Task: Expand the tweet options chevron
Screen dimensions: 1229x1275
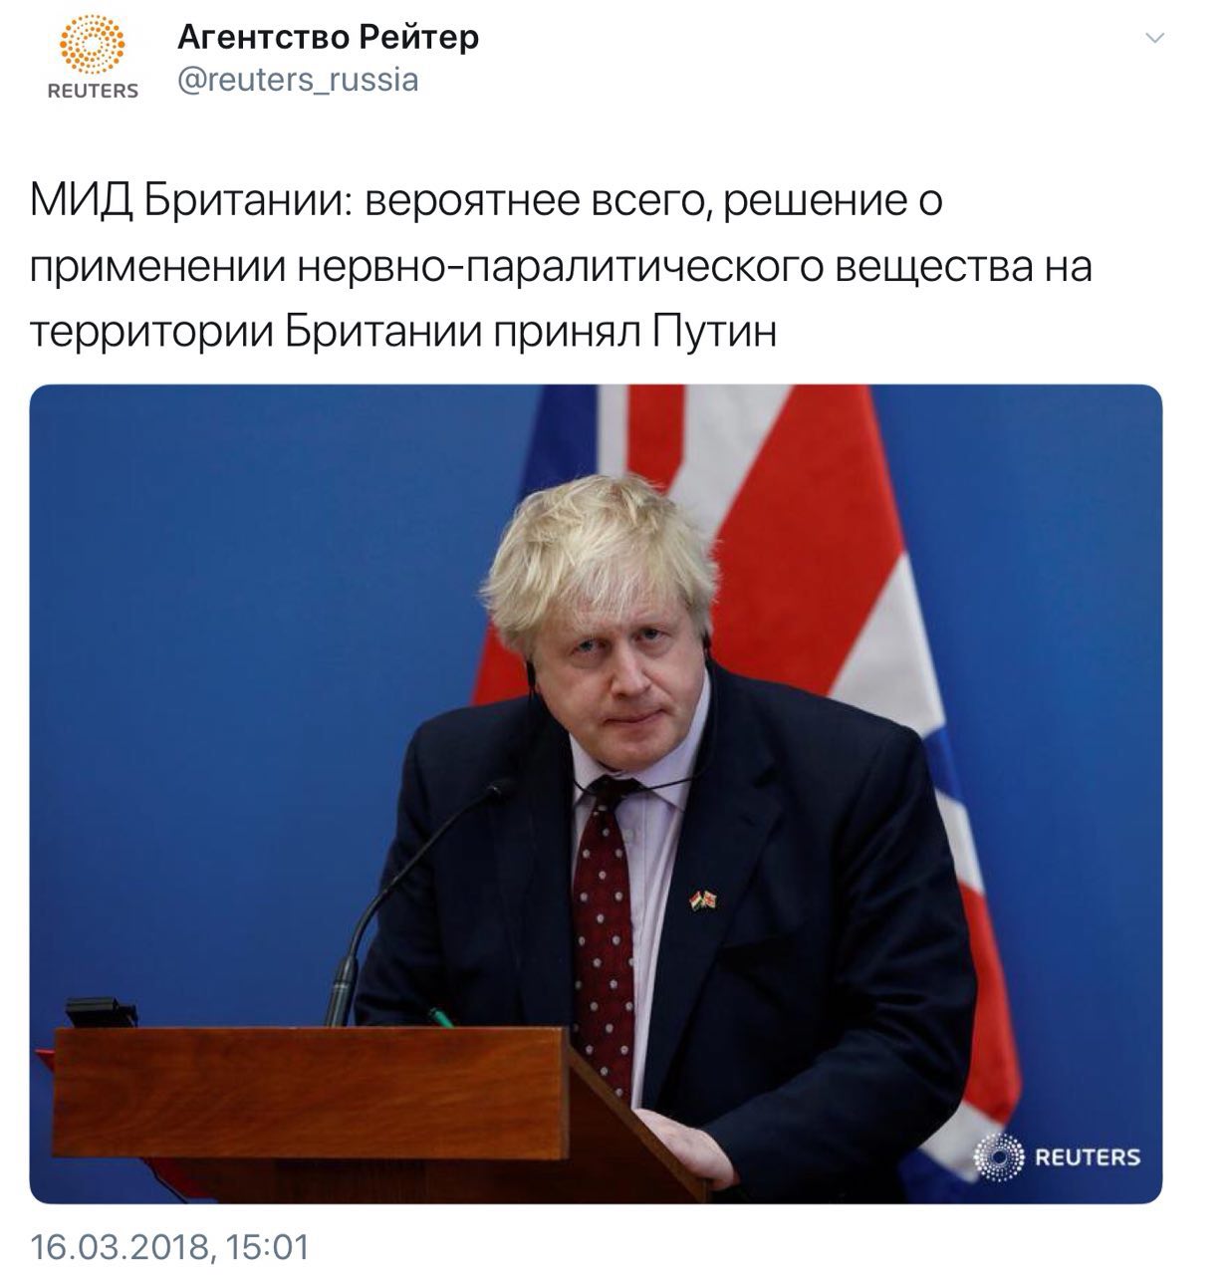Action: (1155, 40)
